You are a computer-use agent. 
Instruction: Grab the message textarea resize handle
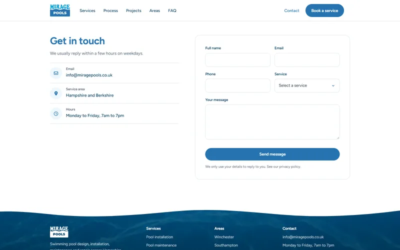pos(338,138)
